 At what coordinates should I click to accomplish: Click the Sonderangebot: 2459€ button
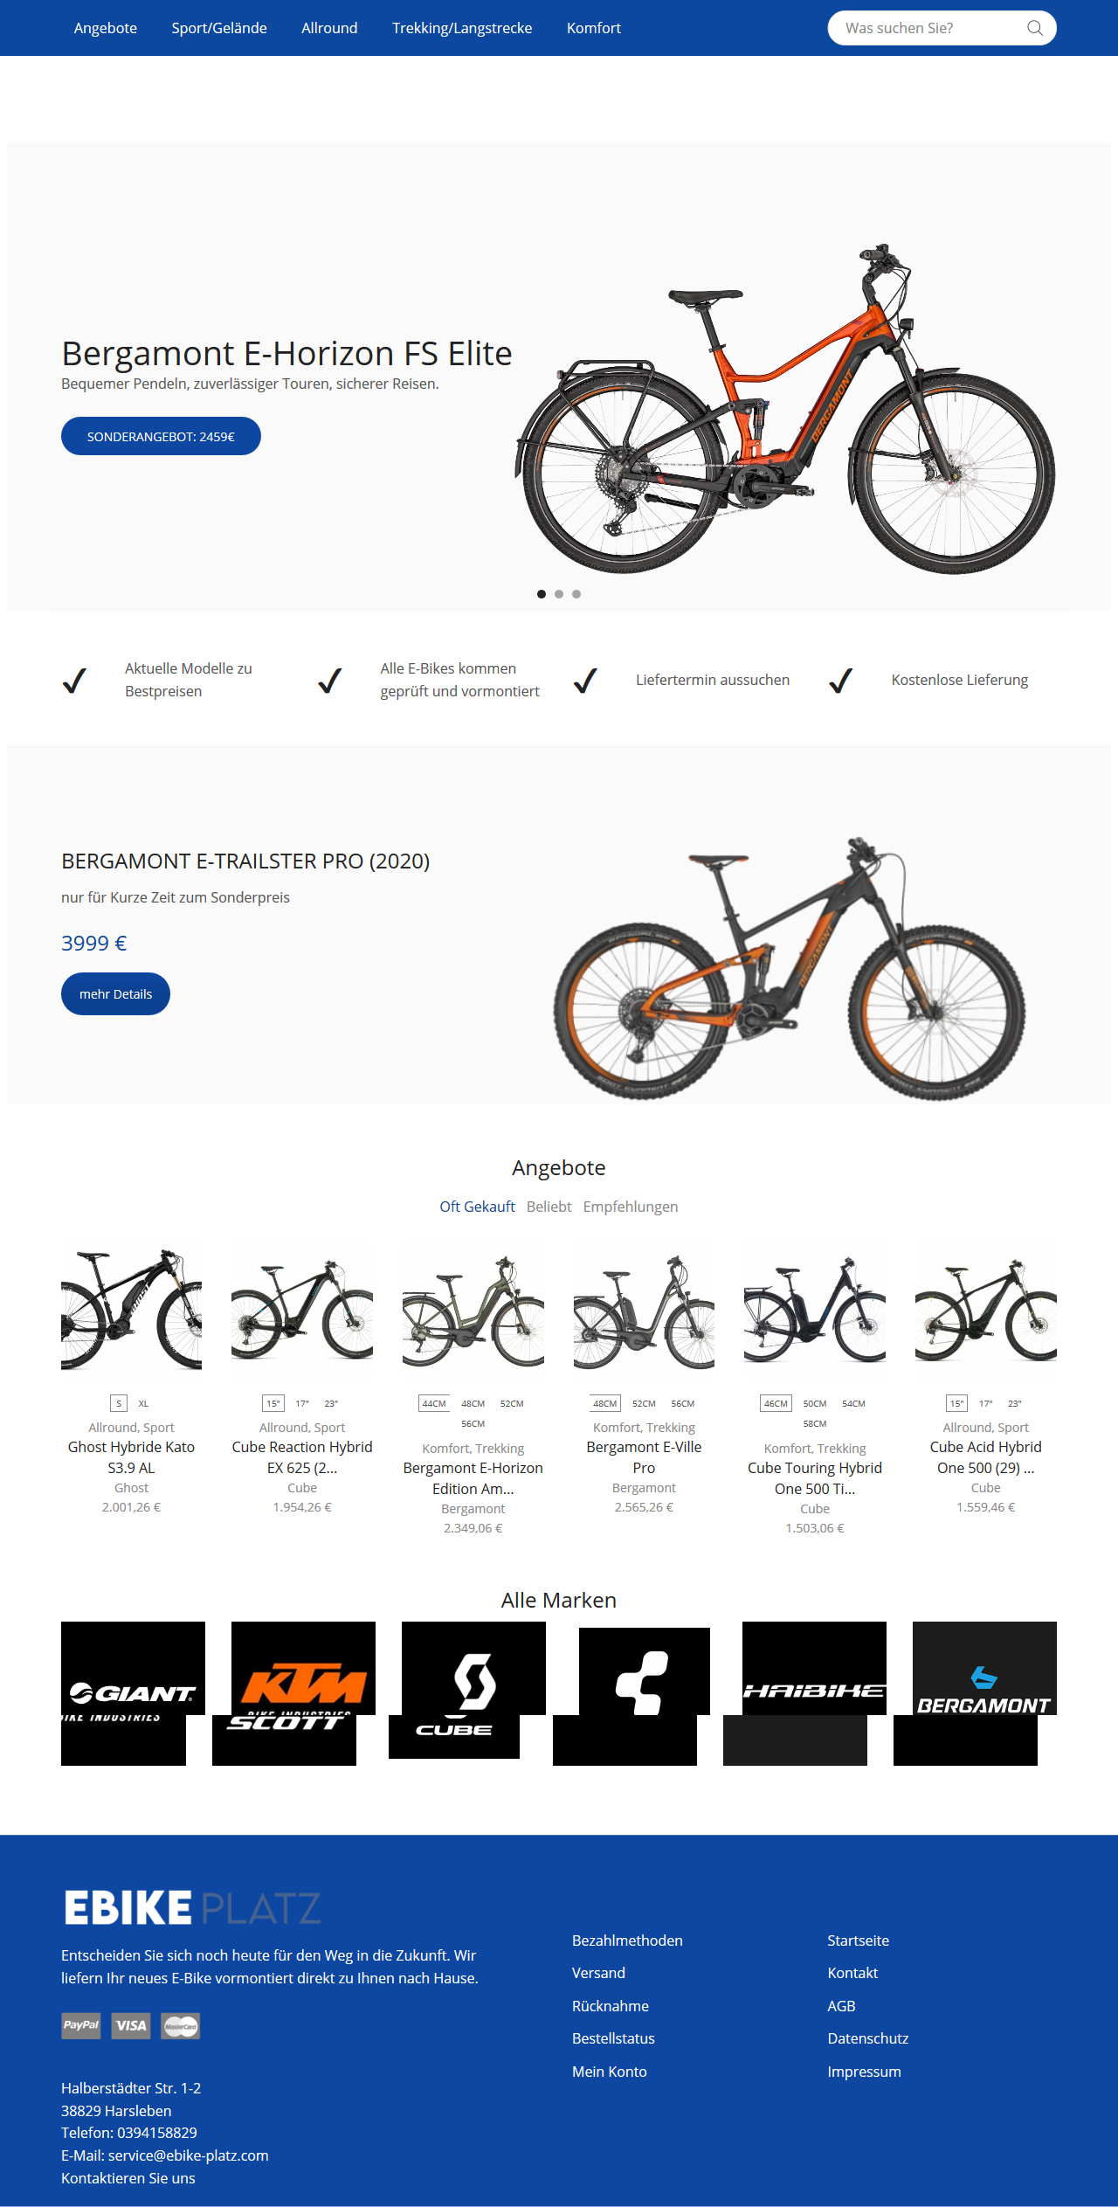[x=161, y=436]
